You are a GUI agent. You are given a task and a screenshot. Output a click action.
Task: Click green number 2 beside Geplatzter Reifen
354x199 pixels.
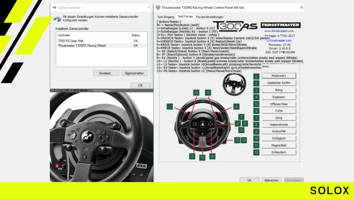coord(256,83)
